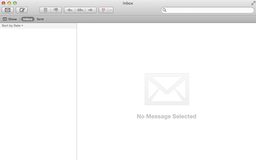Open the flag color dropdown arrow
The height and width of the screenshot is (160, 256).
click(x=110, y=10)
